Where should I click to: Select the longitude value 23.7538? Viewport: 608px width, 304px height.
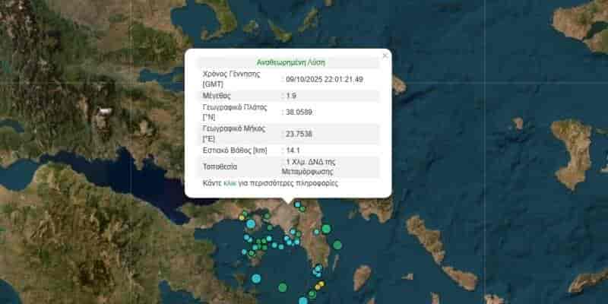(x=297, y=134)
